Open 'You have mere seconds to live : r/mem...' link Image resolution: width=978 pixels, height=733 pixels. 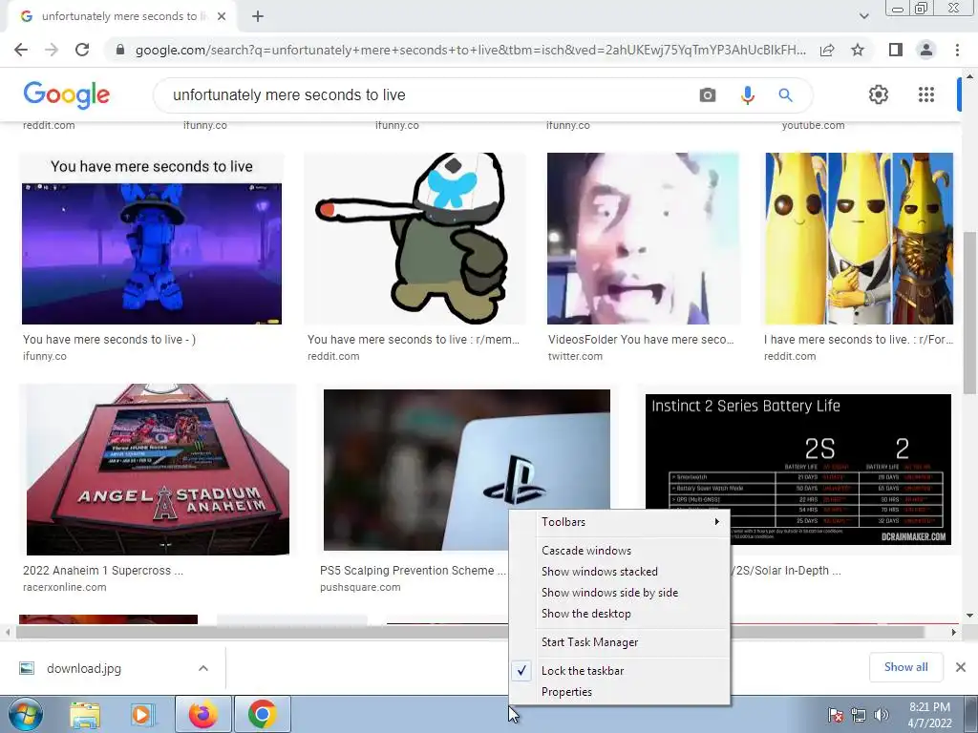[413, 340]
